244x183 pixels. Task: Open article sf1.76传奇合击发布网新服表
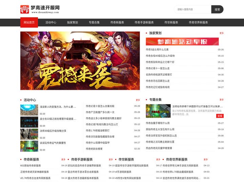pos(35,178)
